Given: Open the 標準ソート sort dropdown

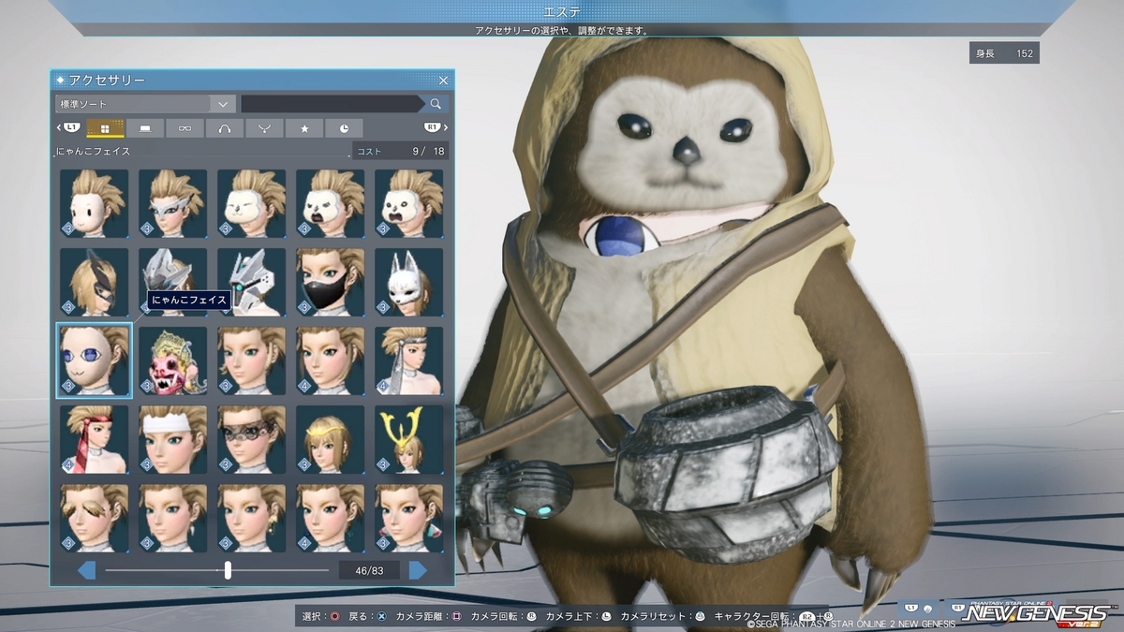Looking at the screenshot, I should click(x=145, y=104).
